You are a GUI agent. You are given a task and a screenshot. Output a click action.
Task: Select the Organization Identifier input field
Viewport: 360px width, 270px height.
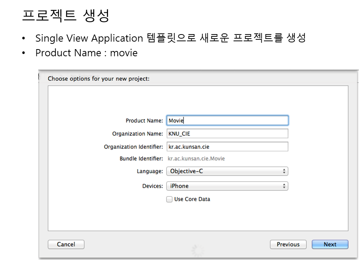227,147
